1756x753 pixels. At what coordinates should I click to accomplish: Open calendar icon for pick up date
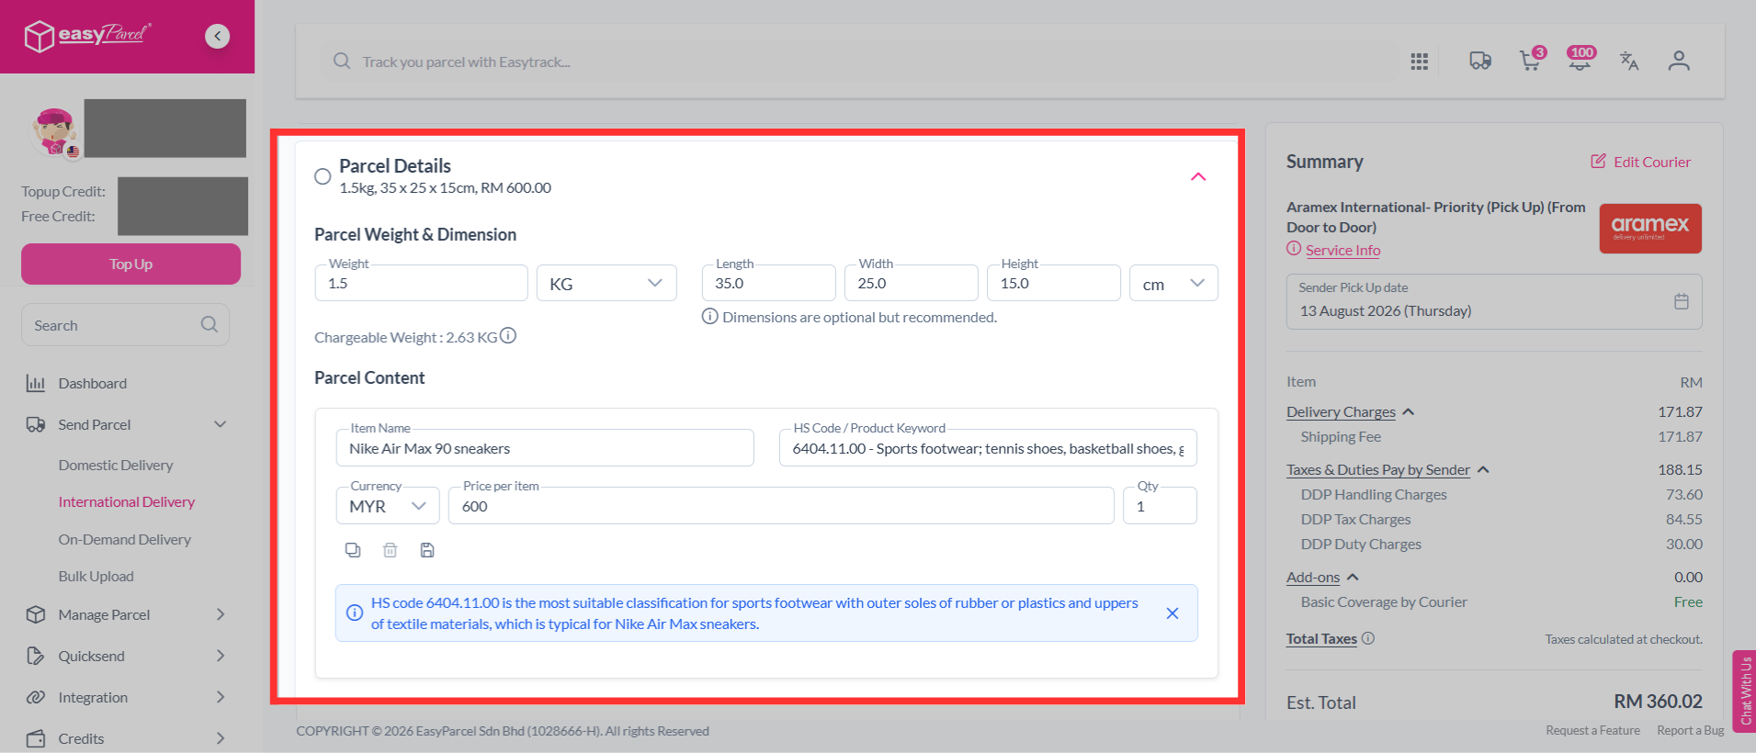coord(1682,301)
